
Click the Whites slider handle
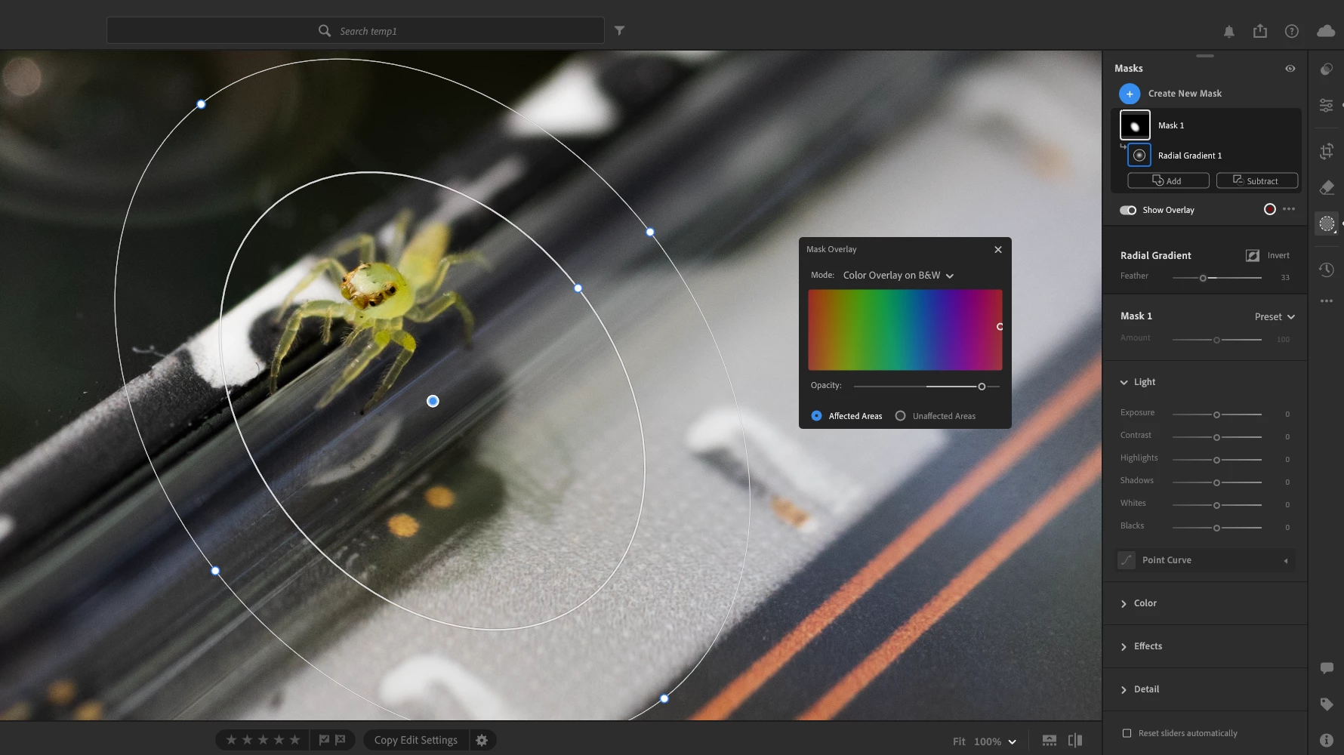pos(1216,505)
